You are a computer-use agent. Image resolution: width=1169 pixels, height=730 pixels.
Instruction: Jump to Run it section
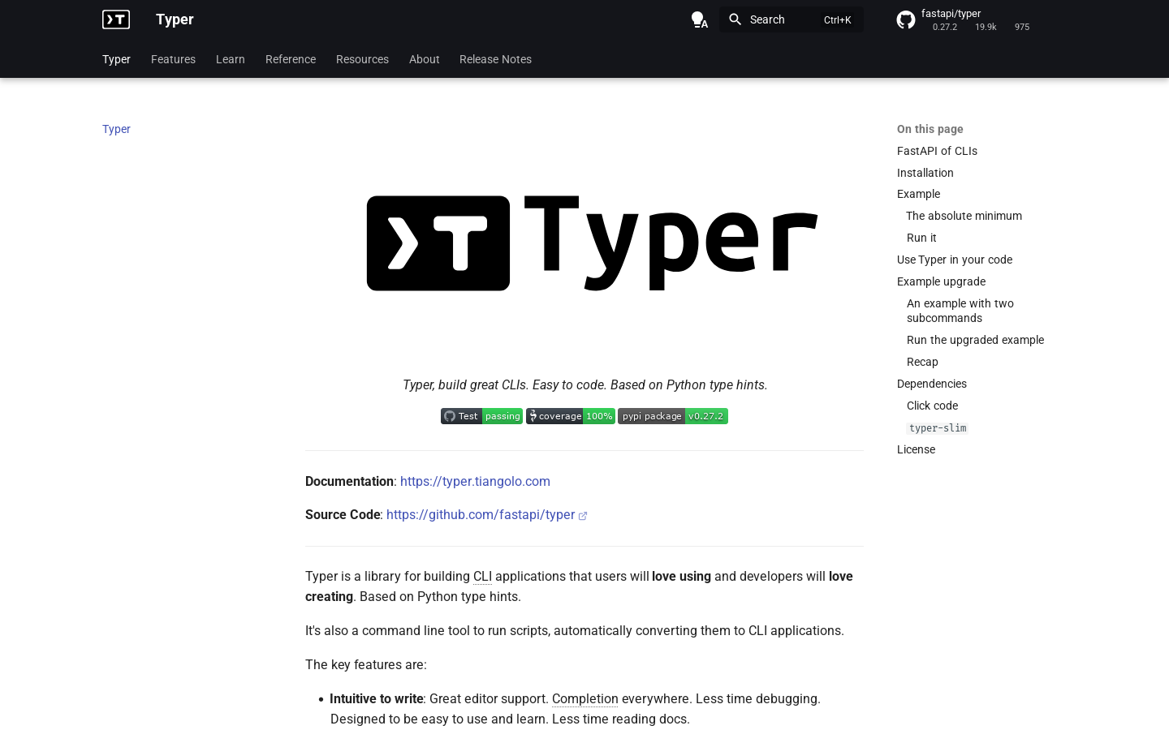(921, 238)
